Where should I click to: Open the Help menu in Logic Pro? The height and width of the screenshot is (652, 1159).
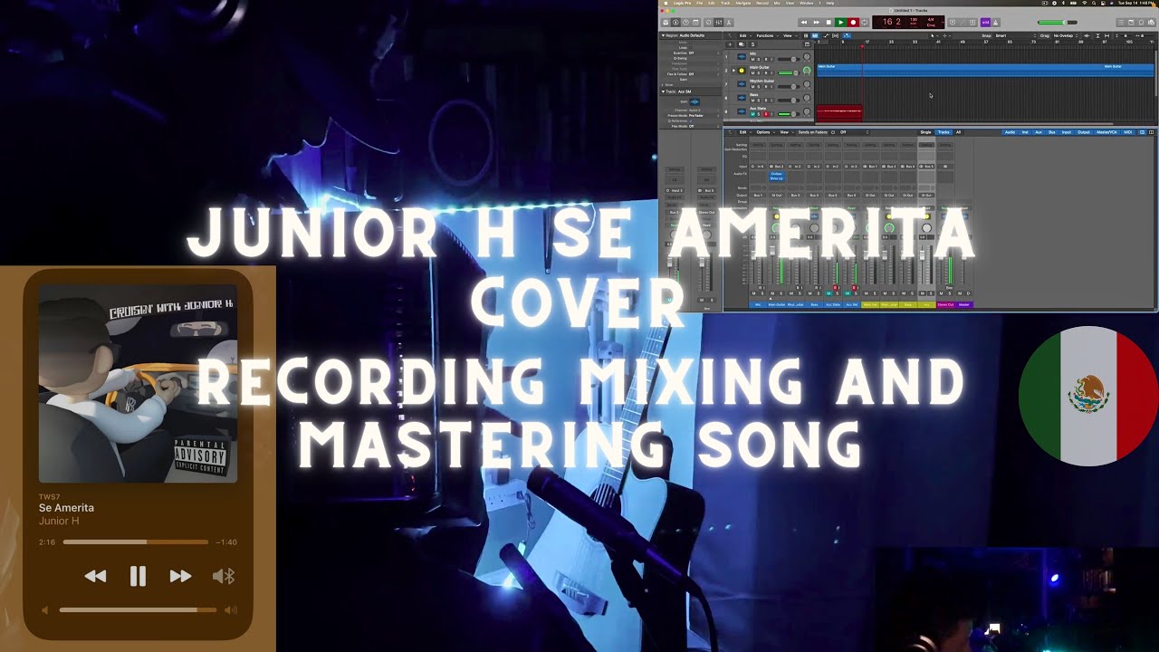click(x=830, y=4)
